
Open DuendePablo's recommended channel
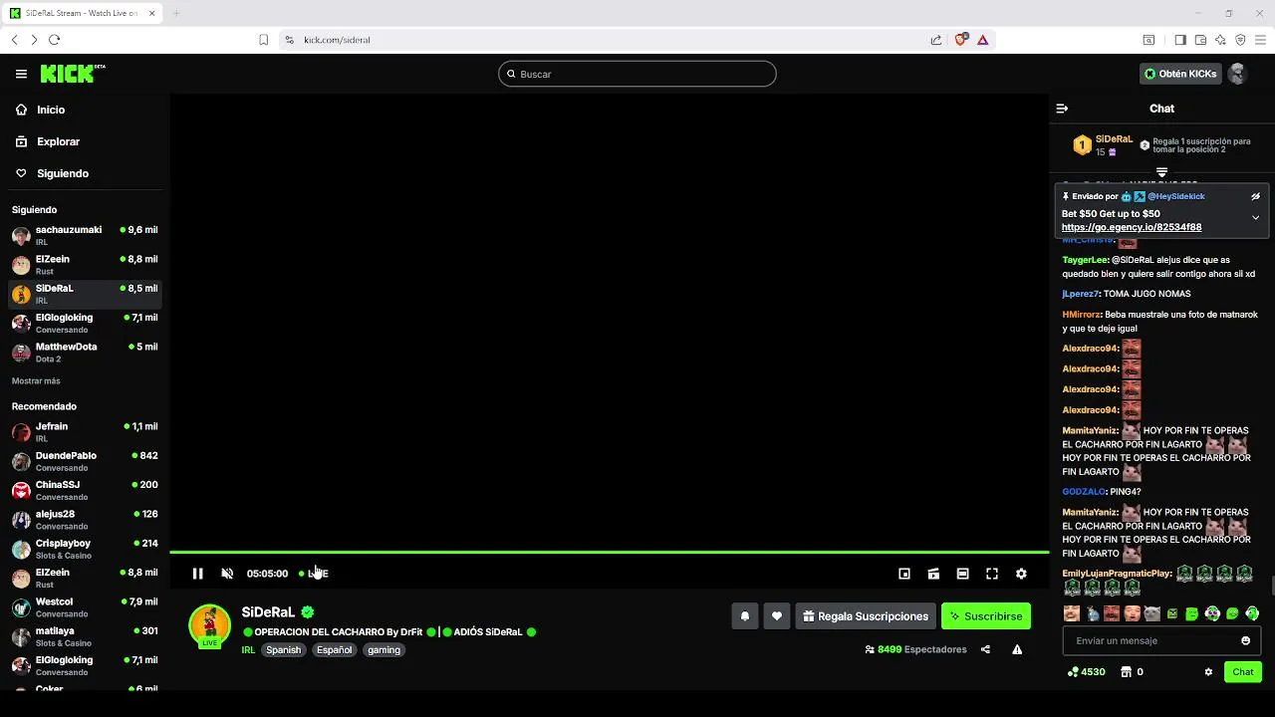click(85, 461)
